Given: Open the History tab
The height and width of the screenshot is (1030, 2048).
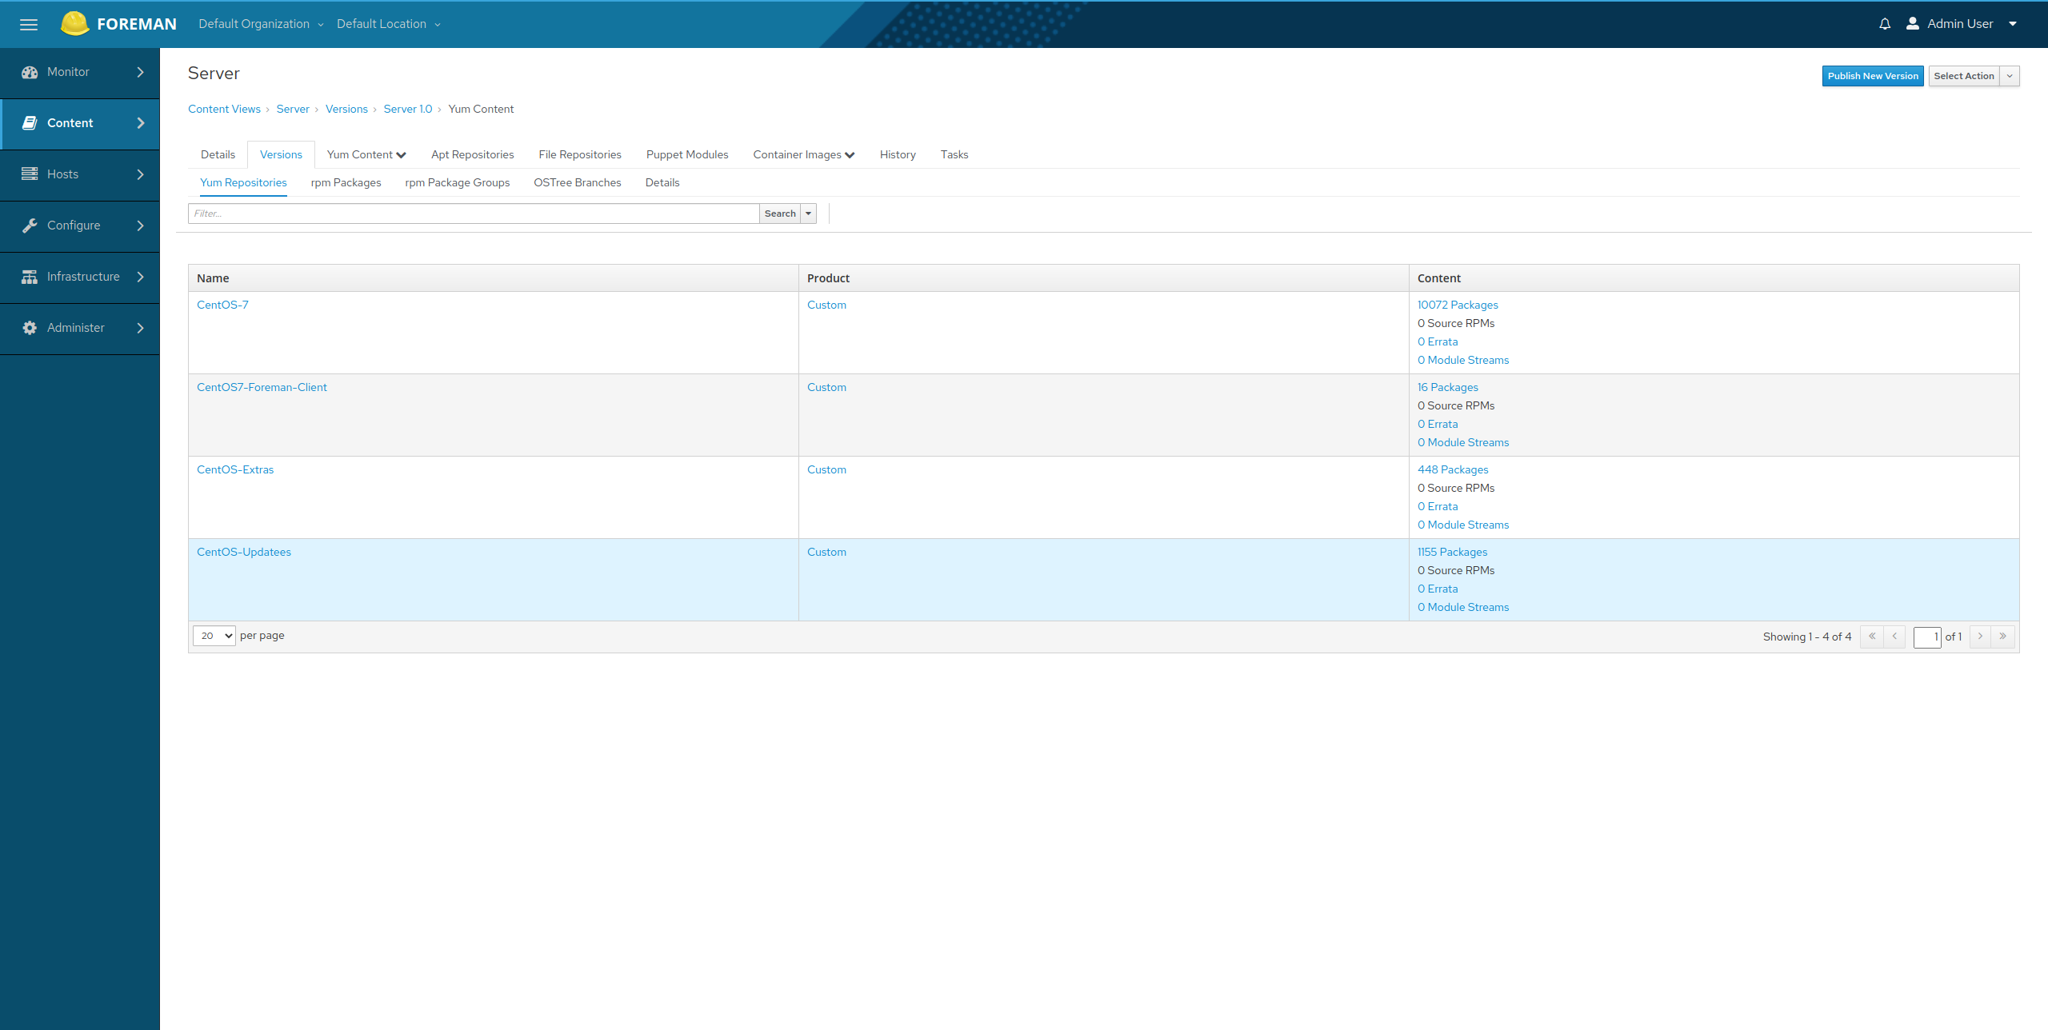Looking at the screenshot, I should point(898,154).
